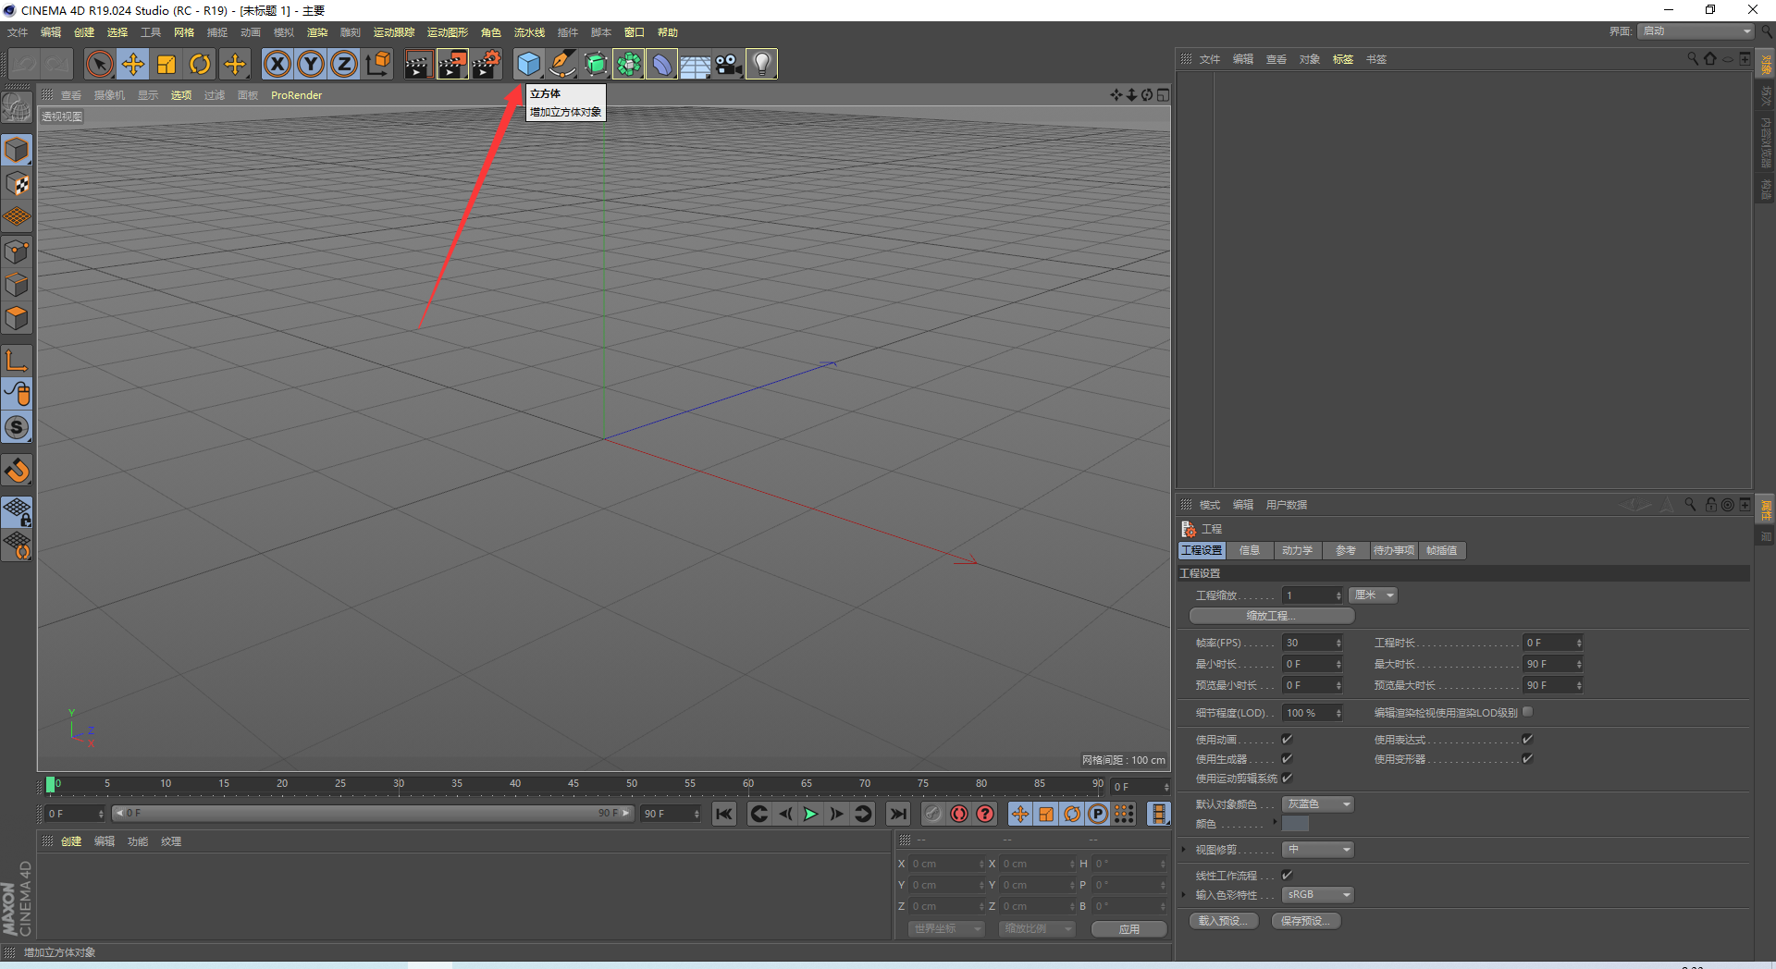This screenshot has height=969, width=1776.
Task: Toggle Snap magnet icon in left toolbar
Action: point(17,471)
